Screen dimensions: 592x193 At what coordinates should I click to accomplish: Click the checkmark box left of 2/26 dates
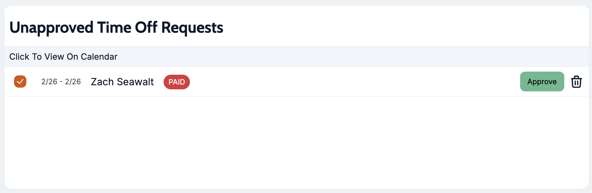point(20,81)
